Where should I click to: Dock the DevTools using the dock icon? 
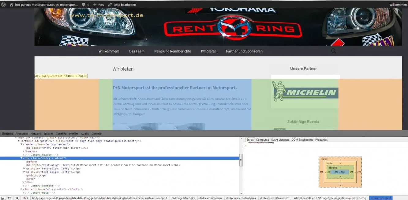click(2, 198)
